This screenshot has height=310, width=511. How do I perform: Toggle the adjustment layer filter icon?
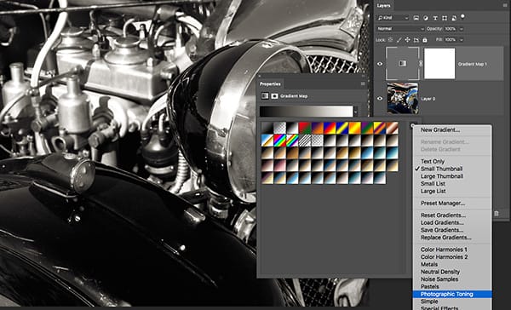[426, 18]
